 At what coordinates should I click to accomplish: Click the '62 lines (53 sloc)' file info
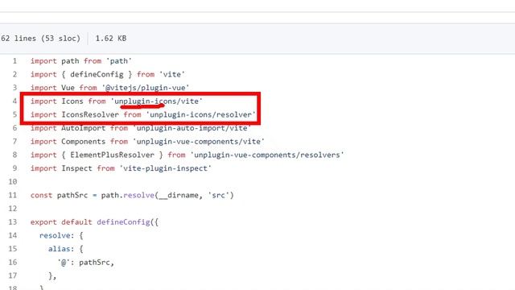click(40, 39)
